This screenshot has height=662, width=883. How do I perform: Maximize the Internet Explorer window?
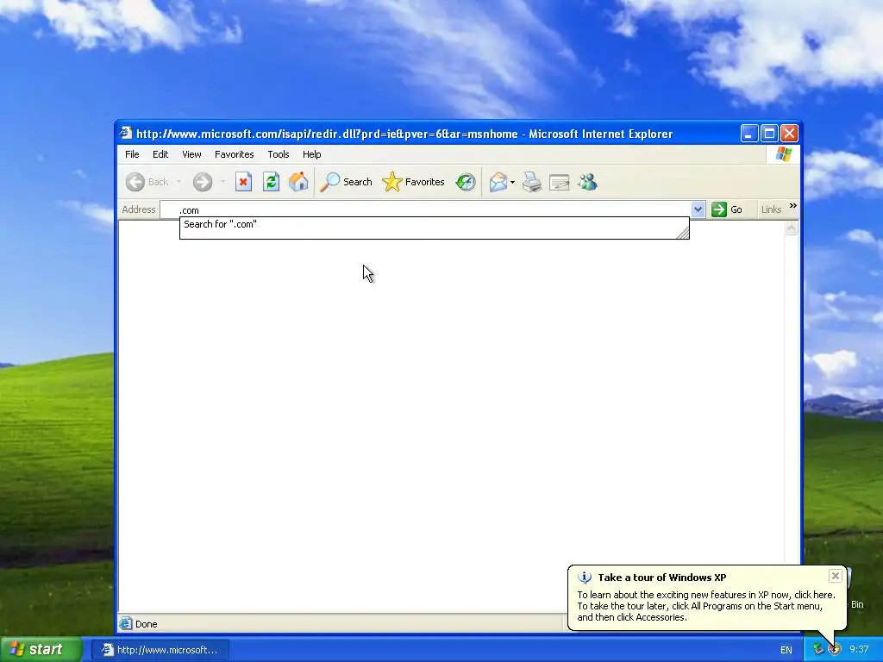tap(769, 134)
